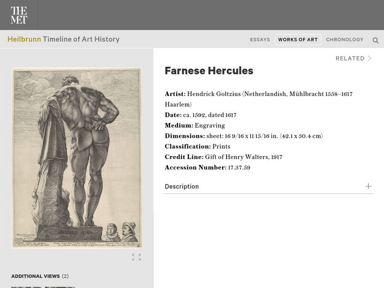Click the Farnese Hercules heading

pyautogui.click(x=209, y=71)
